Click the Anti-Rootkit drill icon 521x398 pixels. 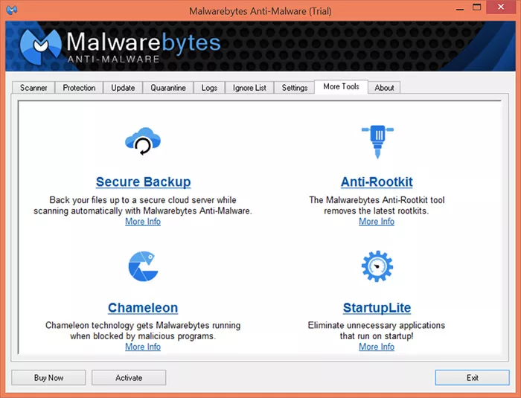tap(377, 141)
